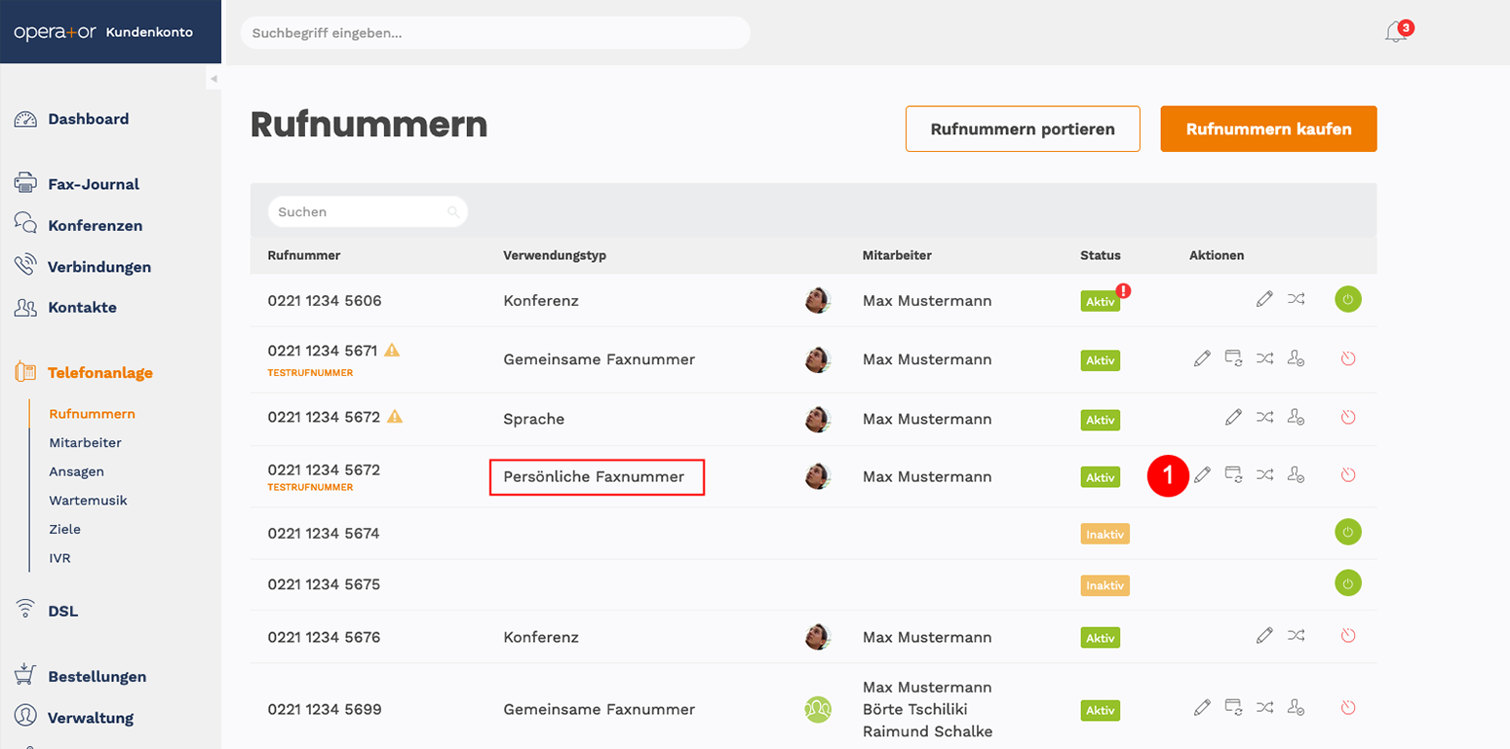Image resolution: width=1510 pixels, height=749 pixels.
Task: Click shuffle arrows in Persönliche Faxnummer row
Action: coord(1264,474)
